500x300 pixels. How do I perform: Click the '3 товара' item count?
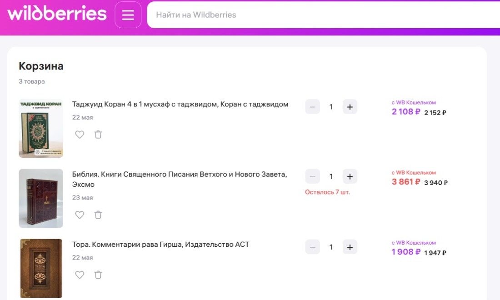31,81
